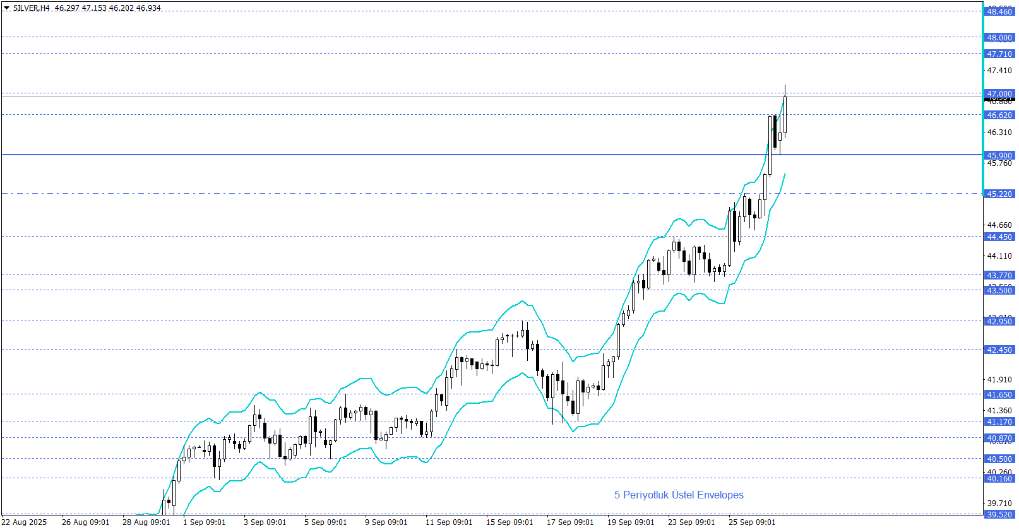Viewport: 1019px width, 530px height.
Task: Select the '5 Periyotluk Üstel Envelopes' text label
Action: coord(679,495)
